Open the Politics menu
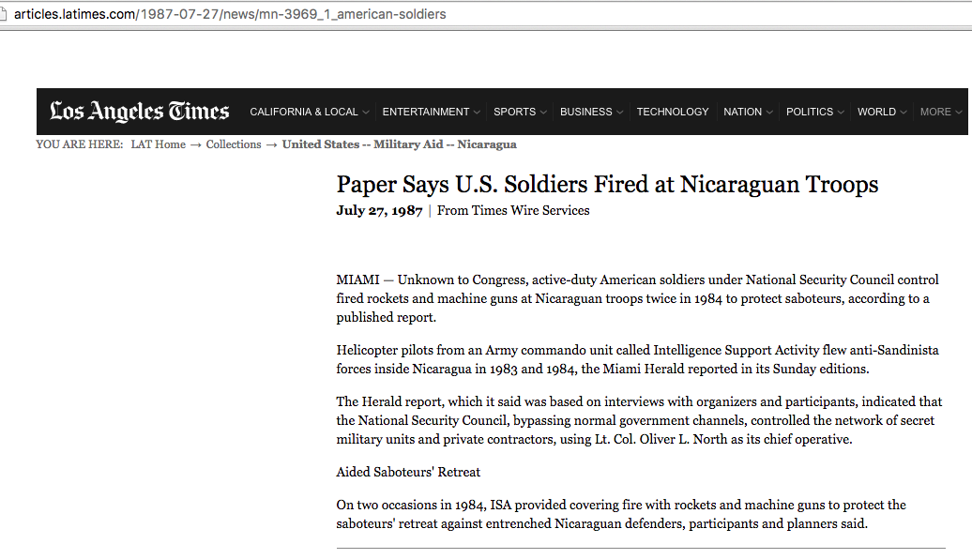Viewport: 972px width, 559px height. 810,112
